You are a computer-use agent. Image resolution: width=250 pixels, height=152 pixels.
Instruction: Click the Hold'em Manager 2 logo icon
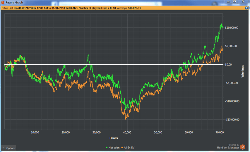[243, 147]
